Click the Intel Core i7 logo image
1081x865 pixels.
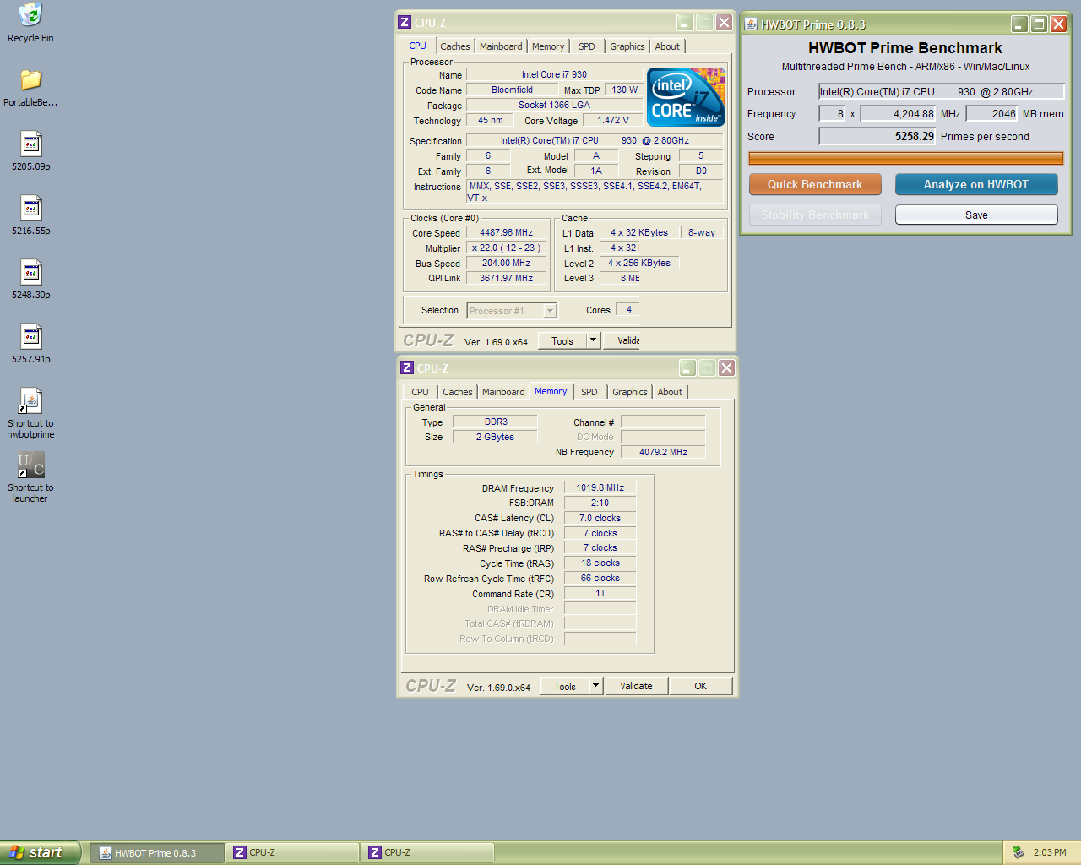tap(686, 97)
